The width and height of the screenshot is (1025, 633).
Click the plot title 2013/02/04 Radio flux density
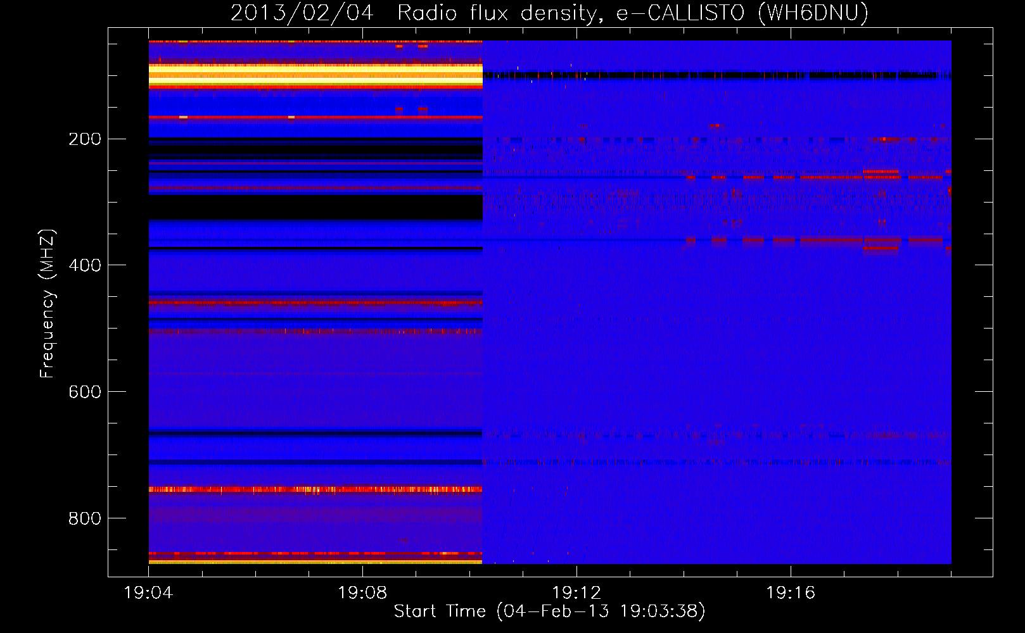pyautogui.click(x=549, y=13)
